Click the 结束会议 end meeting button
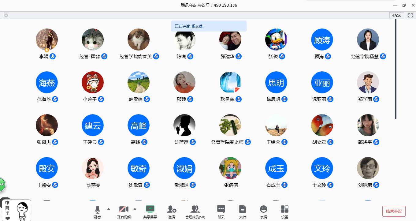 click(394, 211)
